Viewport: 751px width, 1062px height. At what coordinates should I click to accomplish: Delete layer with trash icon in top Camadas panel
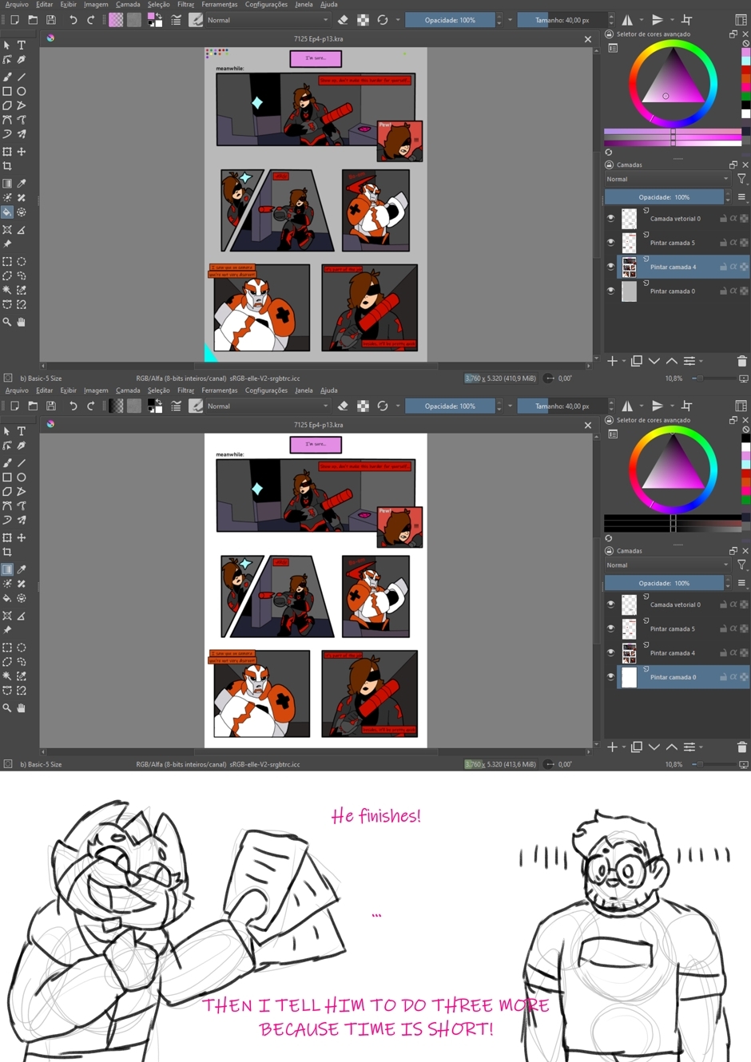[x=741, y=361]
